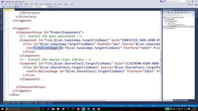Click the Start debugging button
Viewport: 198px width, 111px height.
pyautogui.click(x=50, y=7)
